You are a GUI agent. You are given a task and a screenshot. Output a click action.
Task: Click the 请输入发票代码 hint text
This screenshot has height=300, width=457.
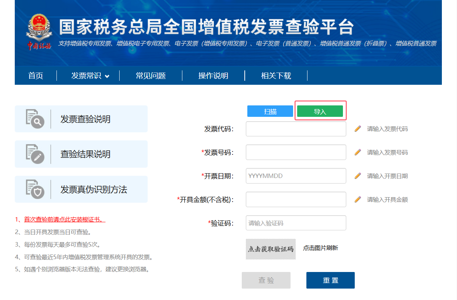[x=387, y=129]
